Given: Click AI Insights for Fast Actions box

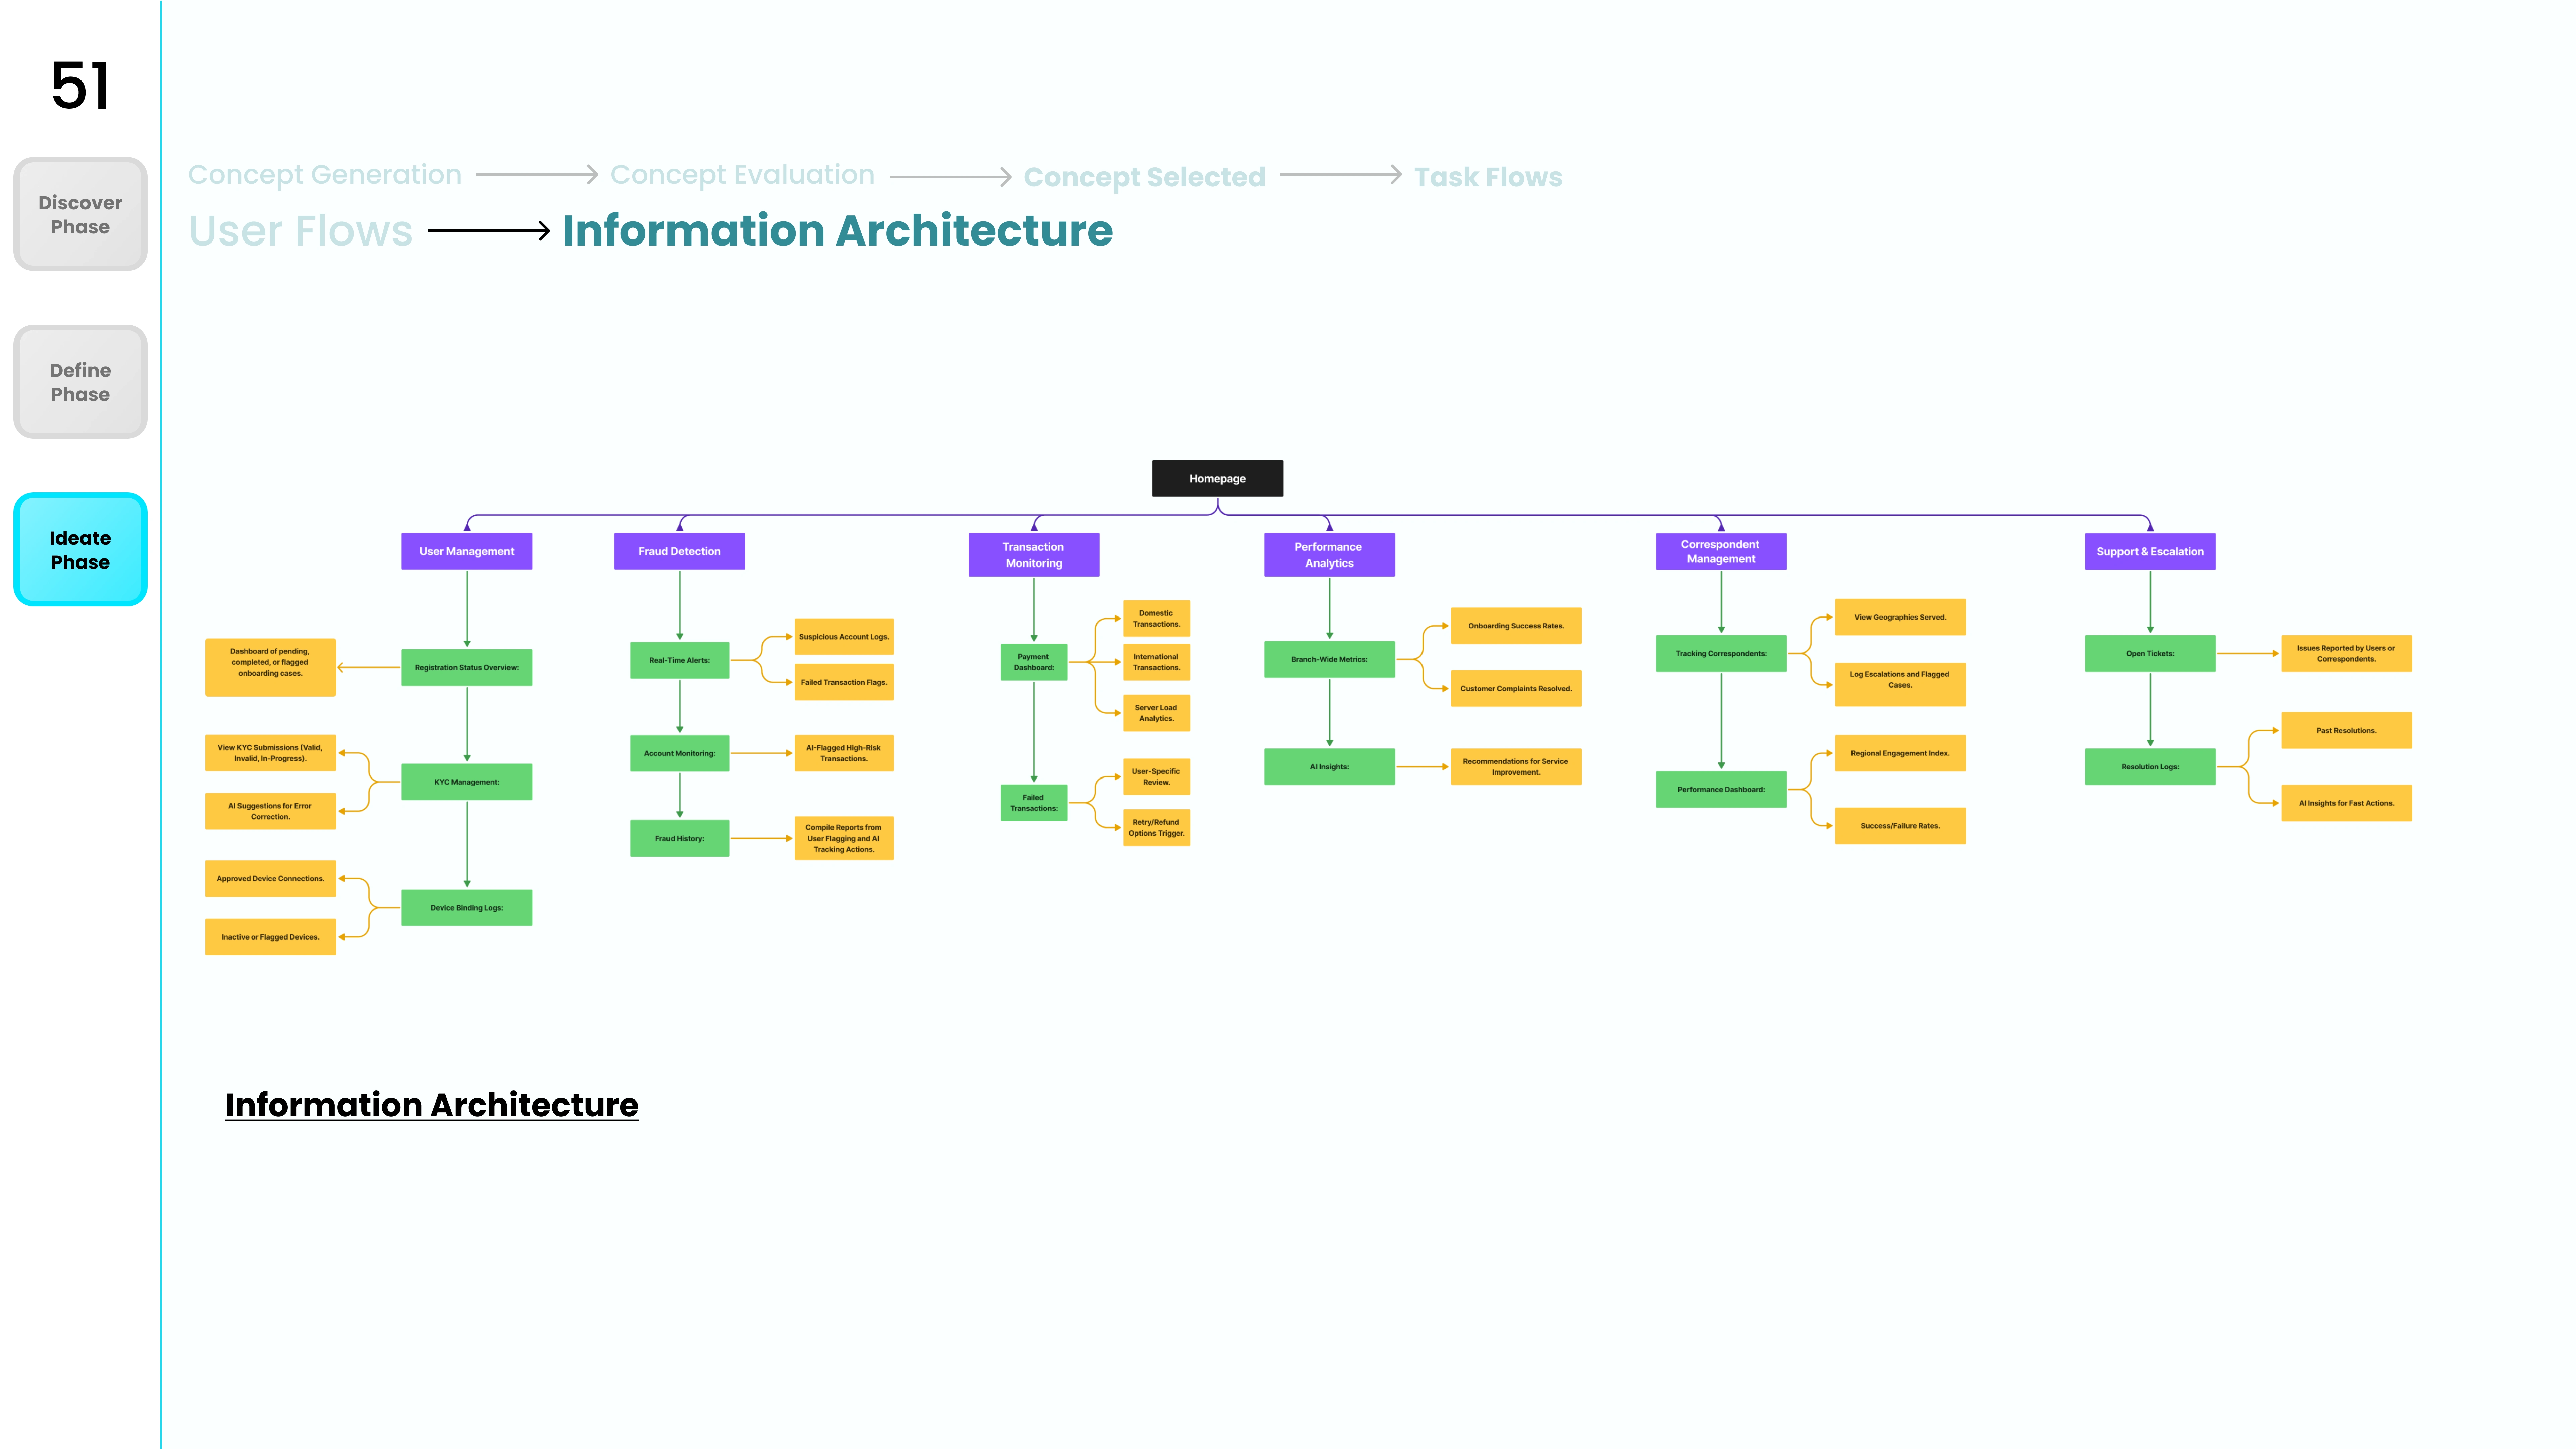Looking at the screenshot, I should click(x=2346, y=803).
